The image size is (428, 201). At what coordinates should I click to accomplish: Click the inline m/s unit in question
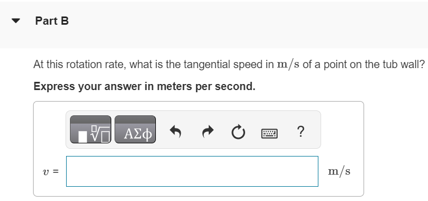click(288, 65)
